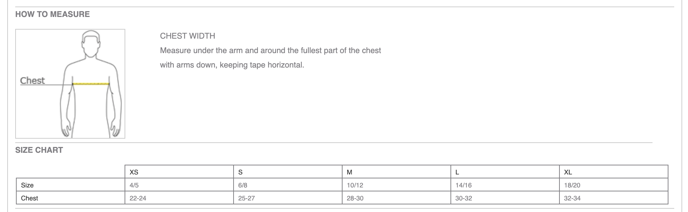Select the XL column header

coord(568,172)
